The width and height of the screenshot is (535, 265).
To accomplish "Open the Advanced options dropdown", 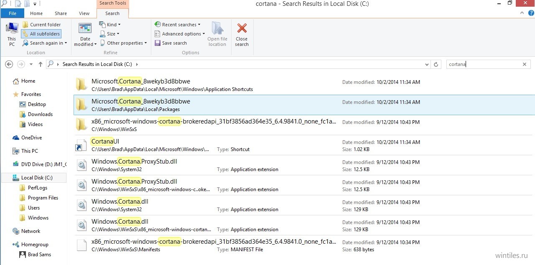I will 180,34.
